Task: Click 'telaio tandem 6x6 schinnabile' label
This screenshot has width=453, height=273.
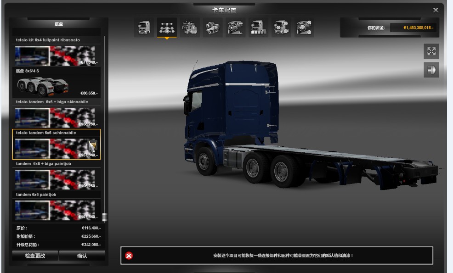Action: pos(46,133)
